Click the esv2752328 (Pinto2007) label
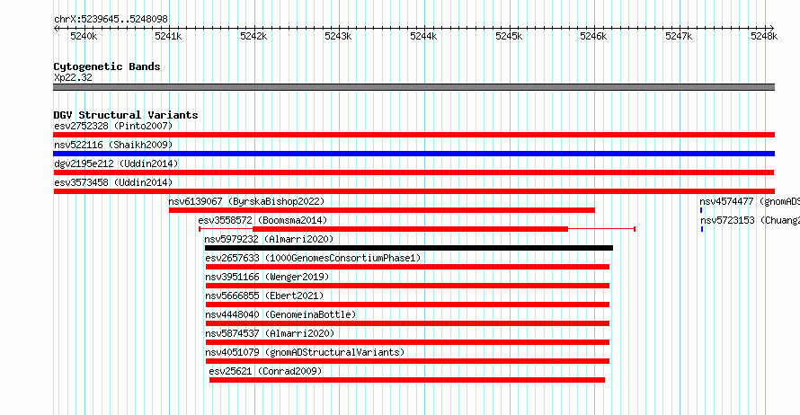Viewport: 800px width, 415px height. click(x=113, y=126)
